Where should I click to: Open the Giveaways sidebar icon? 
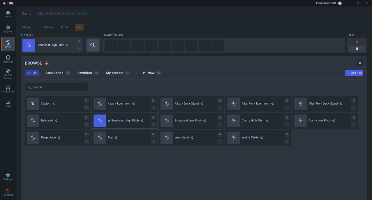8,89
